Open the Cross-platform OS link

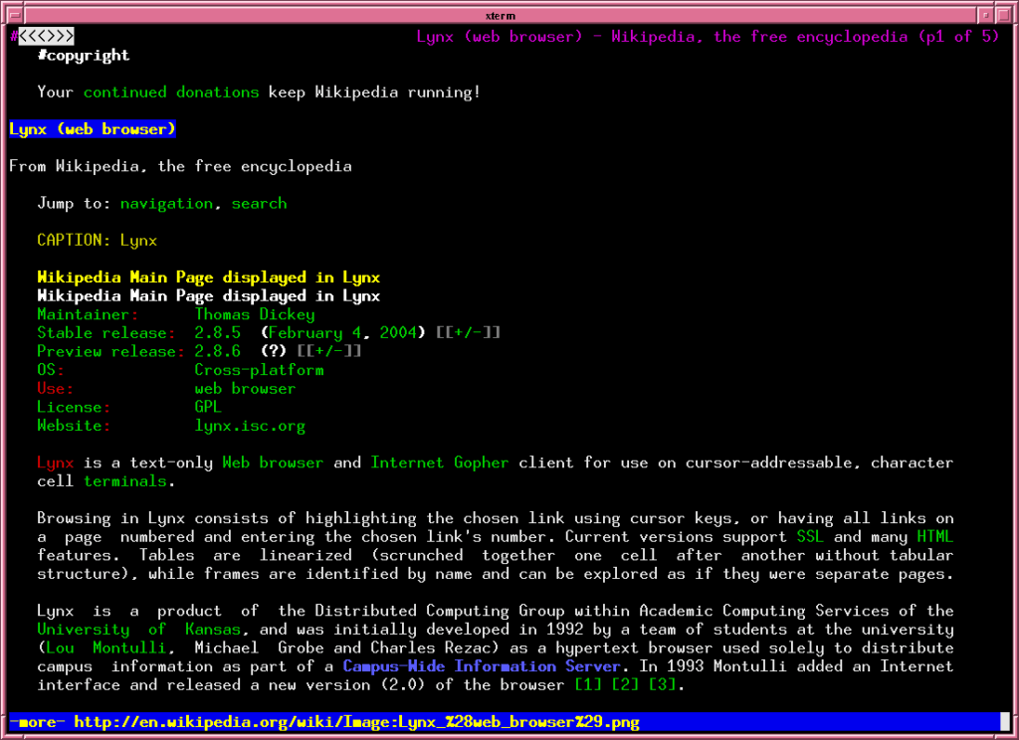(x=259, y=370)
